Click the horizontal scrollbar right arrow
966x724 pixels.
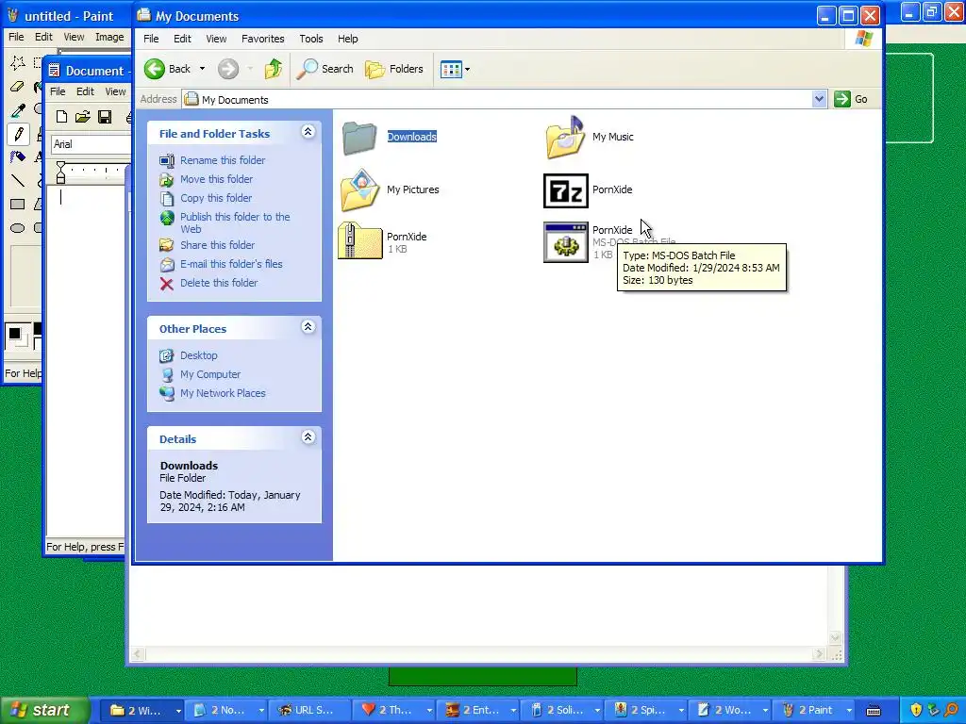coord(819,654)
